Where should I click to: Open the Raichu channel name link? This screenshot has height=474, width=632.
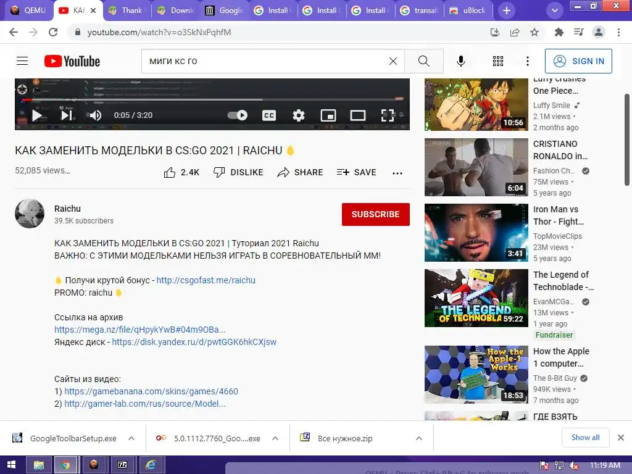coord(67,209)
